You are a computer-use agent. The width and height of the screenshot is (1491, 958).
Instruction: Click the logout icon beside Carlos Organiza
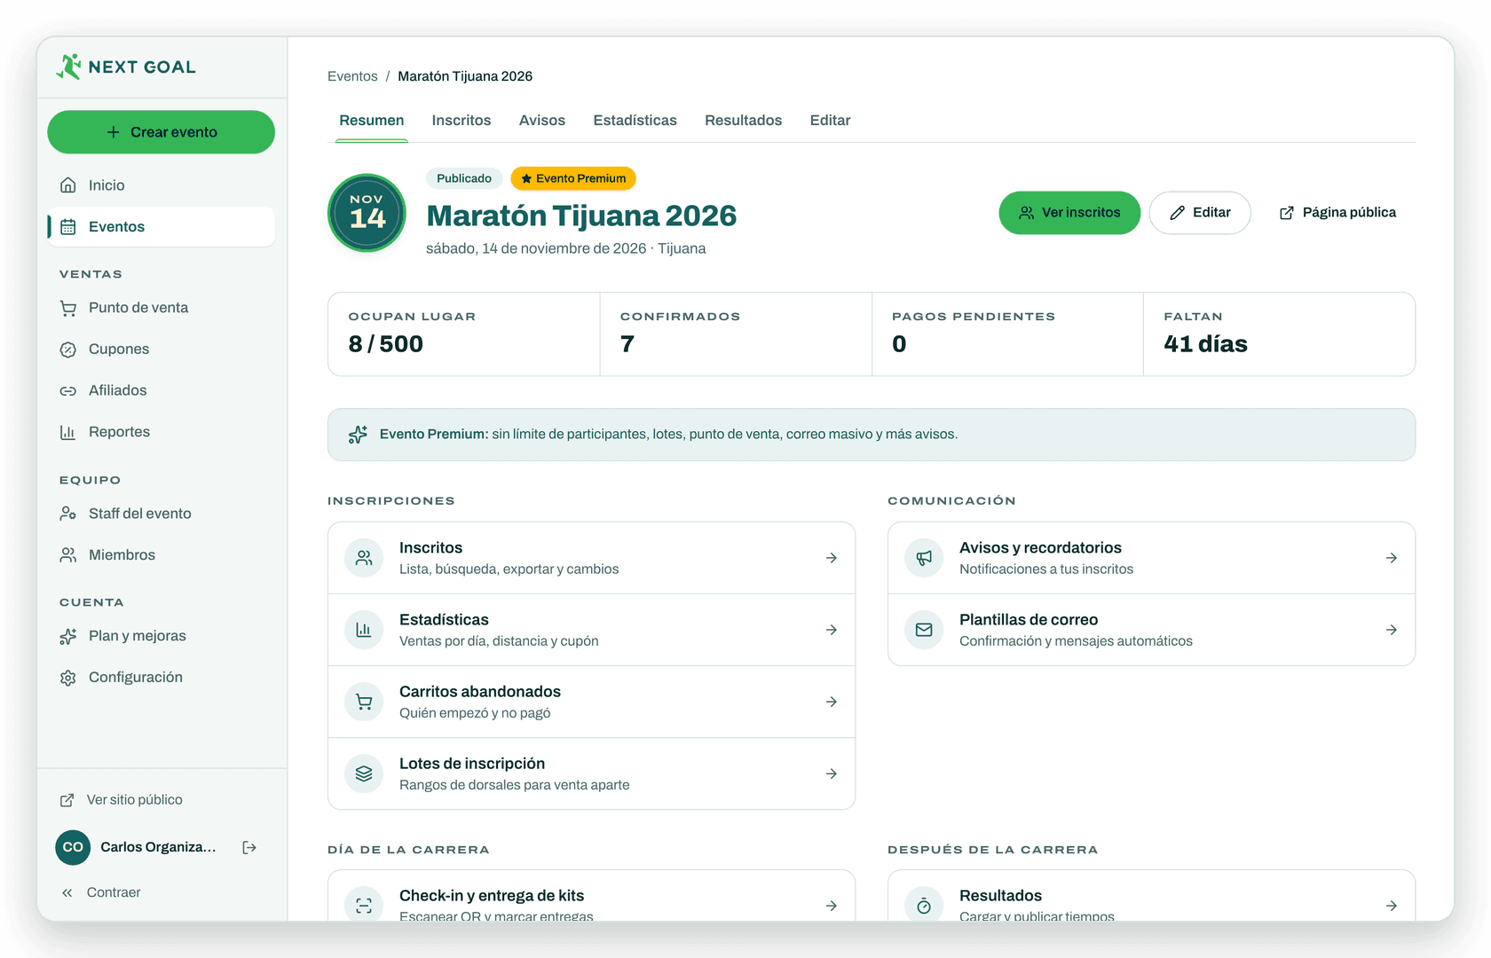[249, 847]
